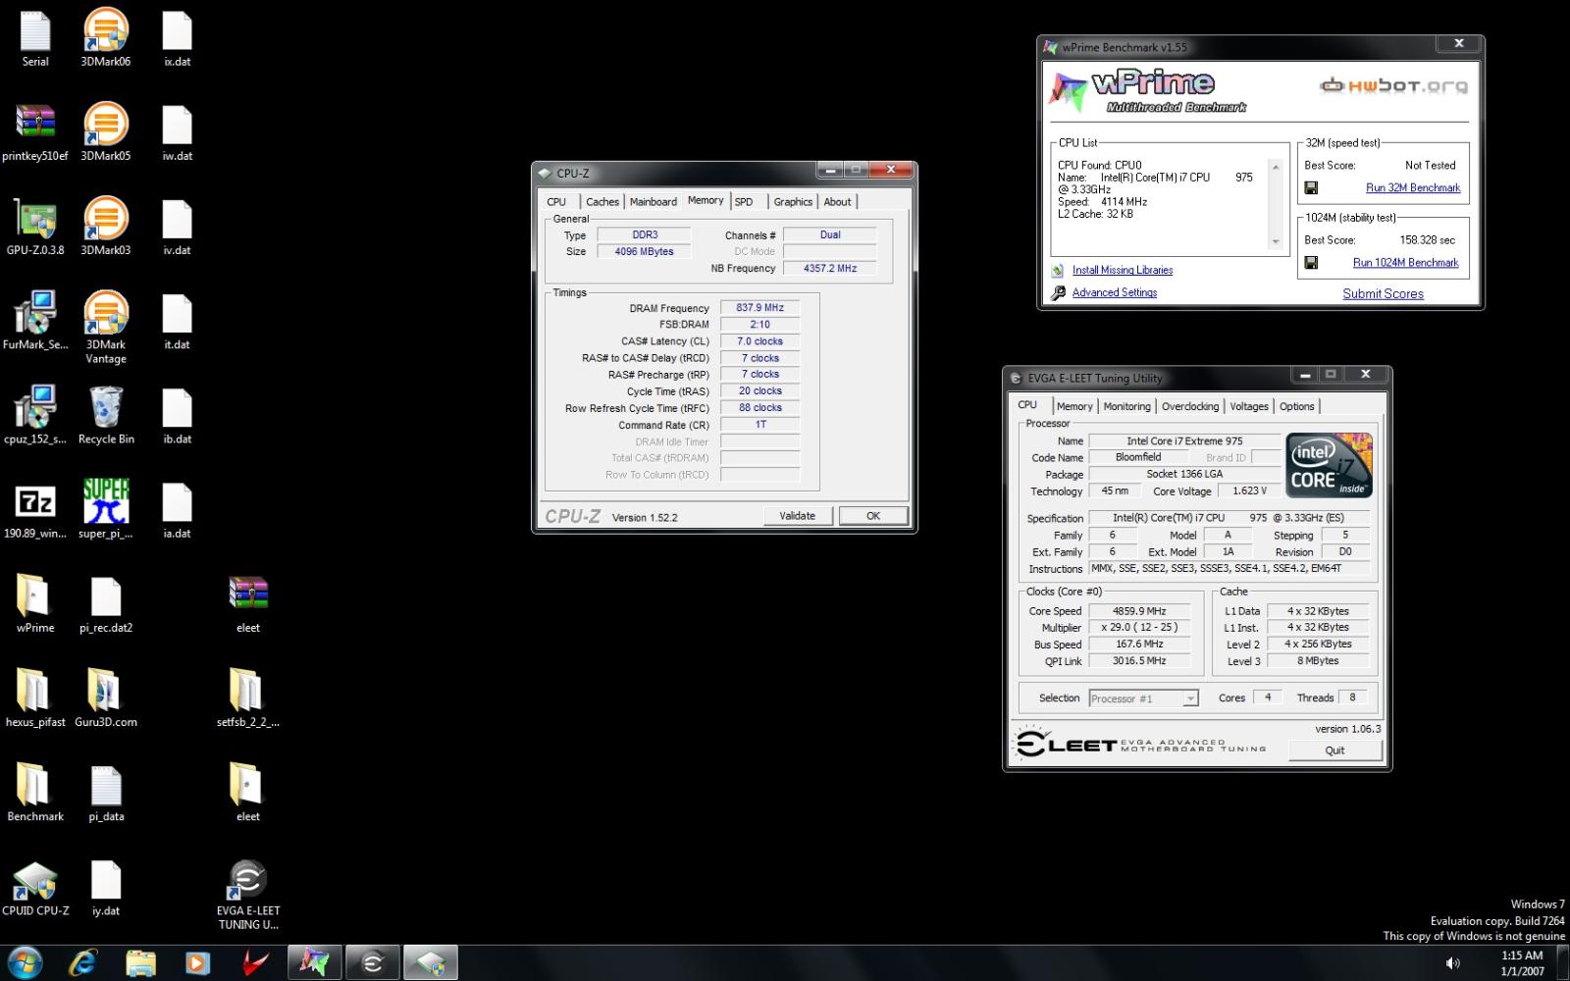The image size is (1570, 981).
Task: Open Graphics tab in CPU-Z
Action: 793,201
